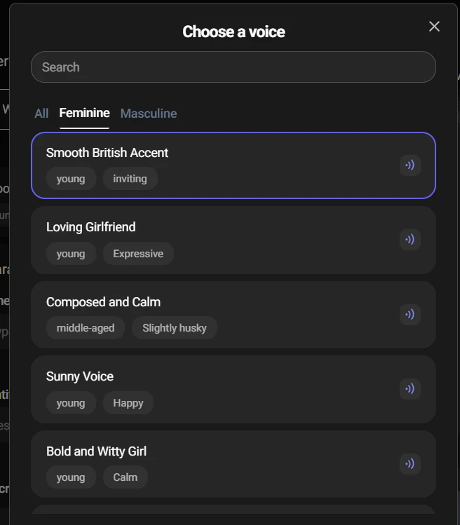Play preview of Loving Girlfriend voice
This screenshot has width=460, height=525.
(410, 240)
